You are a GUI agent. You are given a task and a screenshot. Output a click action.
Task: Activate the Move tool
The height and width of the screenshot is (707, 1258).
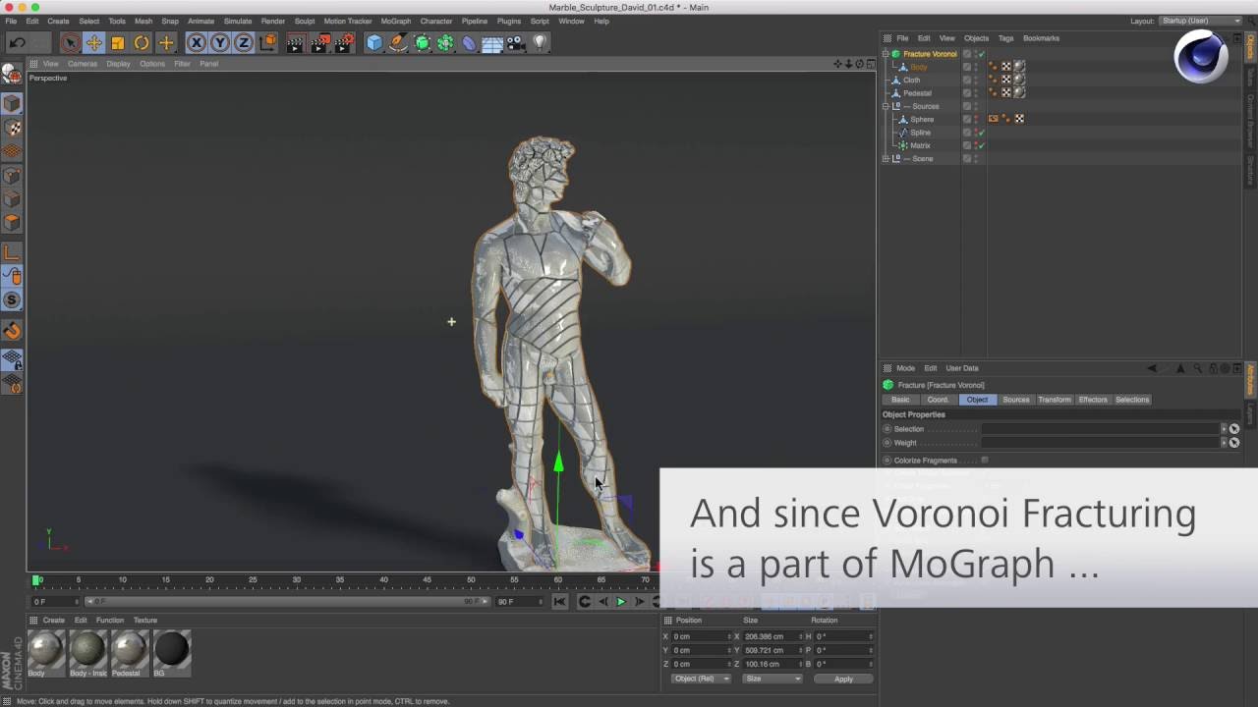(93, 42)
